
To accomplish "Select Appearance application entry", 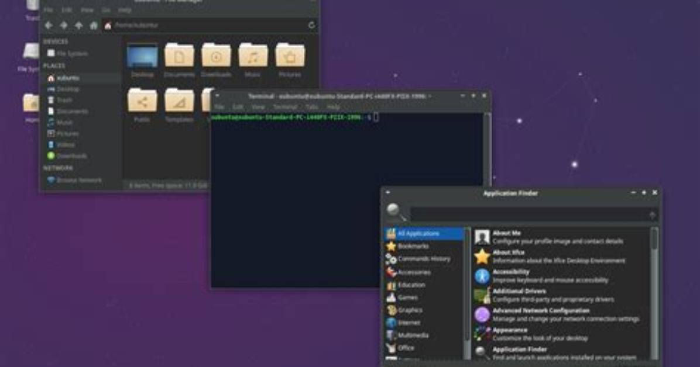I will 562,334.
